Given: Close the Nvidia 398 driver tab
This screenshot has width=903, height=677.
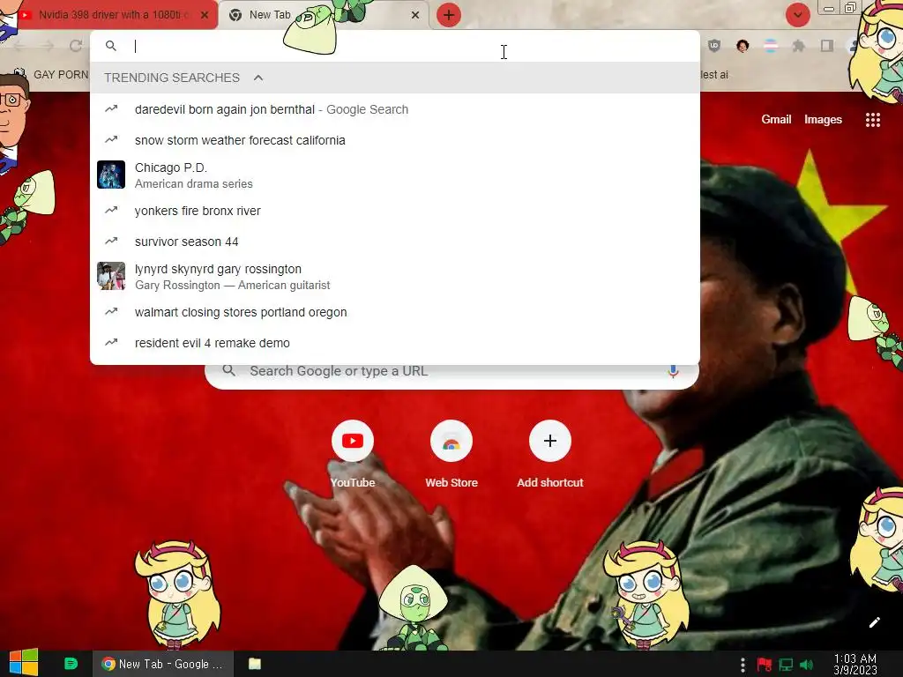Looking at the screenshot, I should point(205,15).
